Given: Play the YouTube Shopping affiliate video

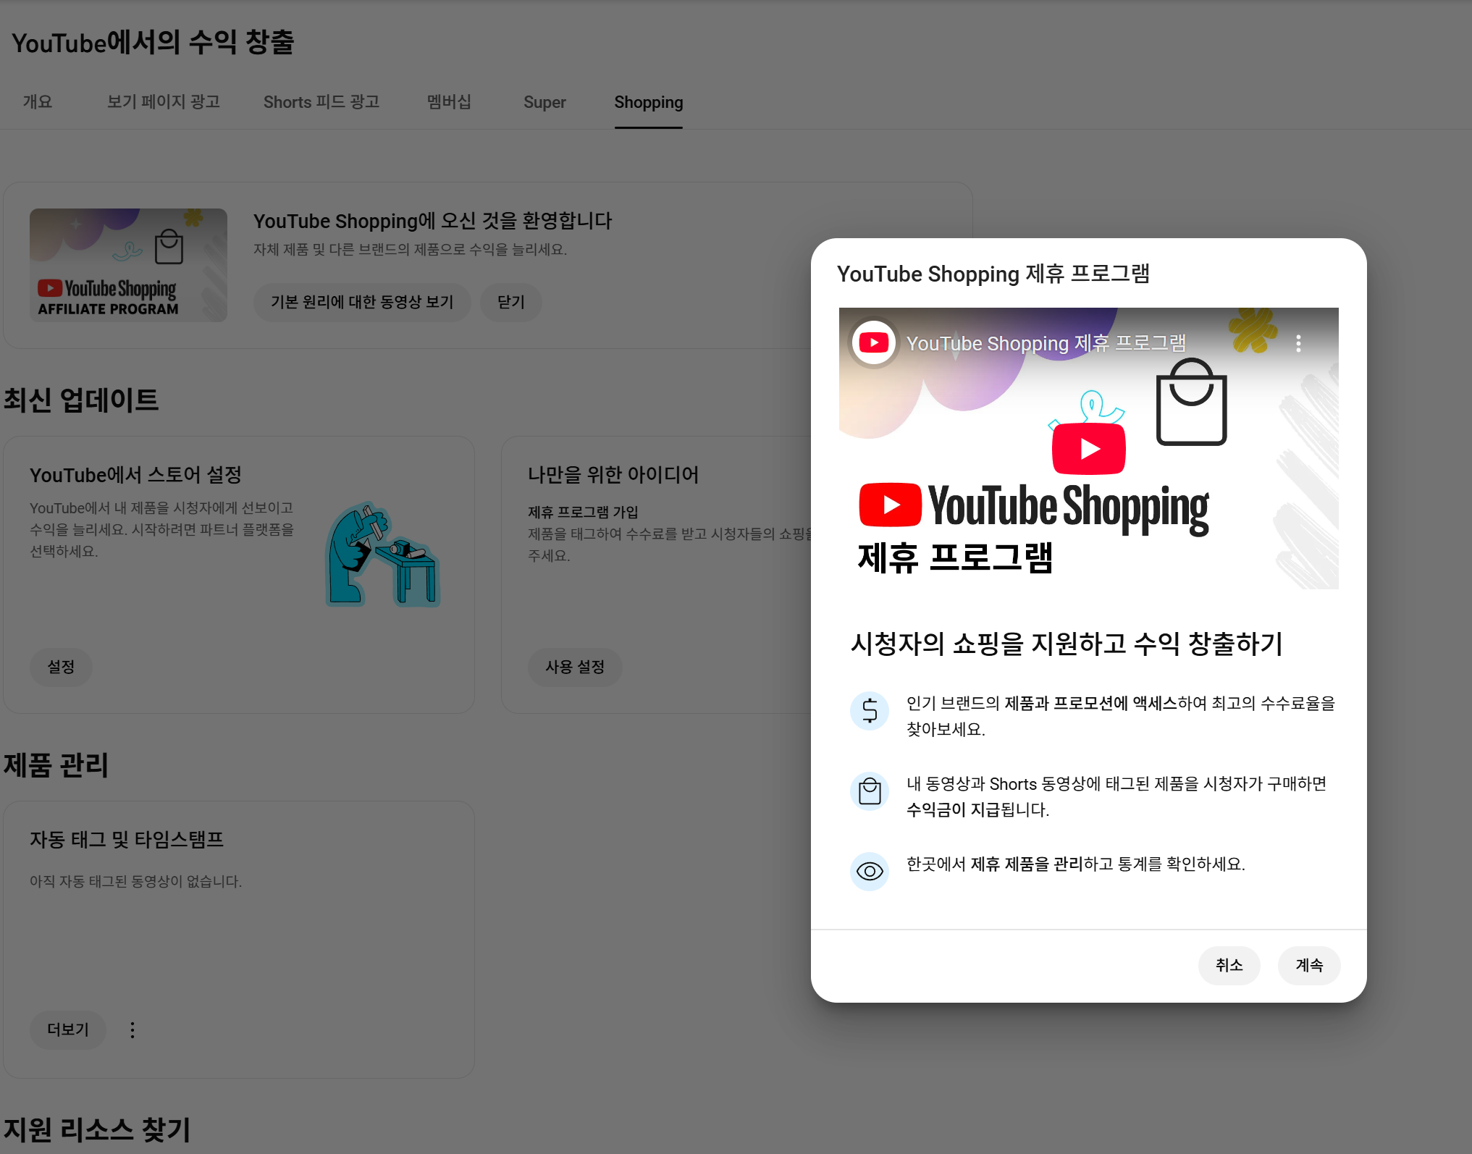Looking at the screenshot, I should (x=1088, y=449).
